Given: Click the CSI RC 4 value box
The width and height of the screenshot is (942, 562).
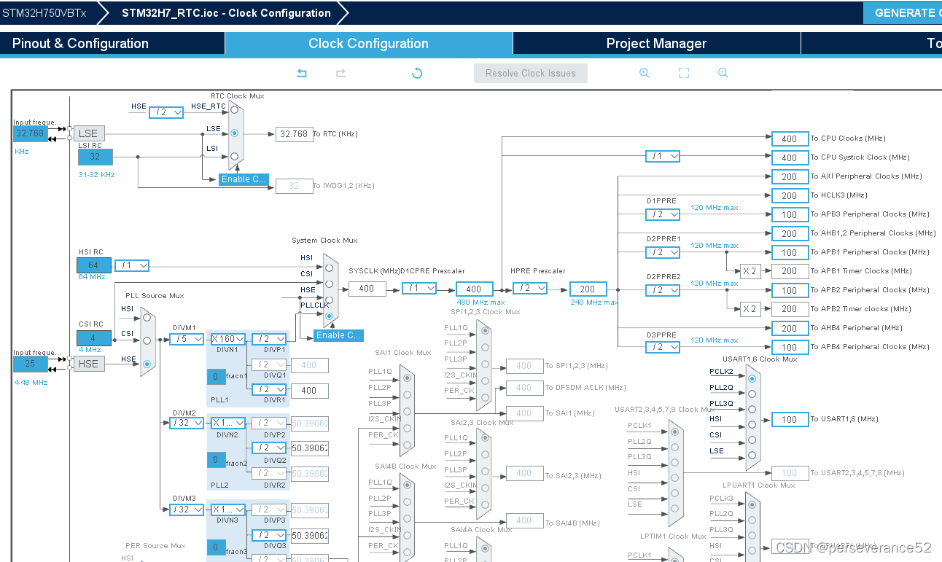Looking at the screenshot, I should (x=95, y=339).
